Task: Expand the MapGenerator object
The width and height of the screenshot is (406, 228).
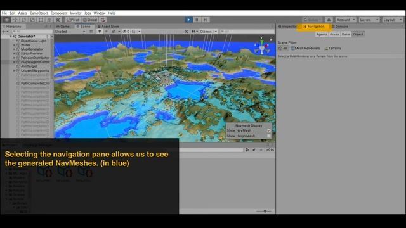Action: pyautogui.click(x=14, y=49)
